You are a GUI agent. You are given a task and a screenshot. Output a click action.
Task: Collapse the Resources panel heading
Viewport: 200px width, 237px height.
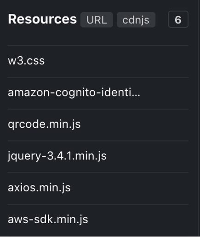pos(42,19)
